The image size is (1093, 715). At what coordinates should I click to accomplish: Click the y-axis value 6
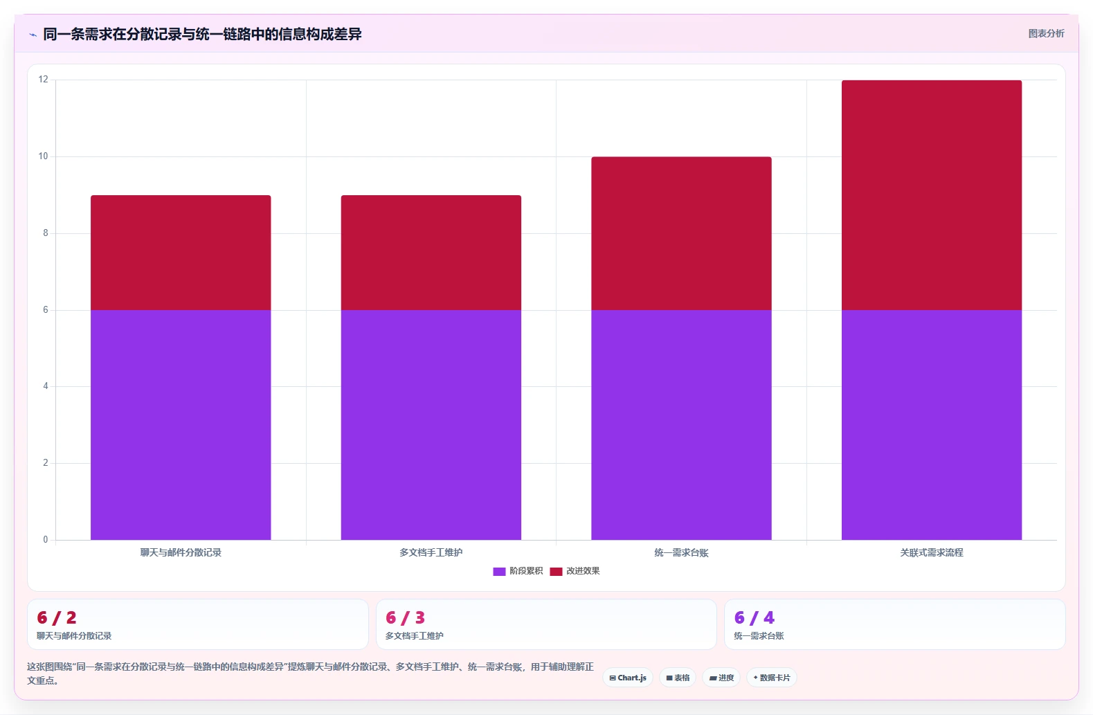point(46,310)
